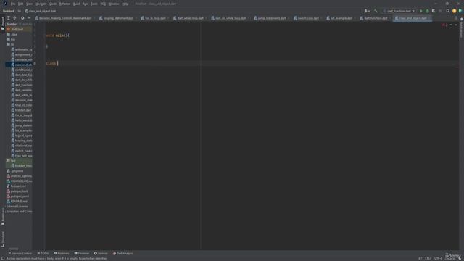Open the Version Control tool window
This screenshot has height=261, width=464.
tap(20, 253)
